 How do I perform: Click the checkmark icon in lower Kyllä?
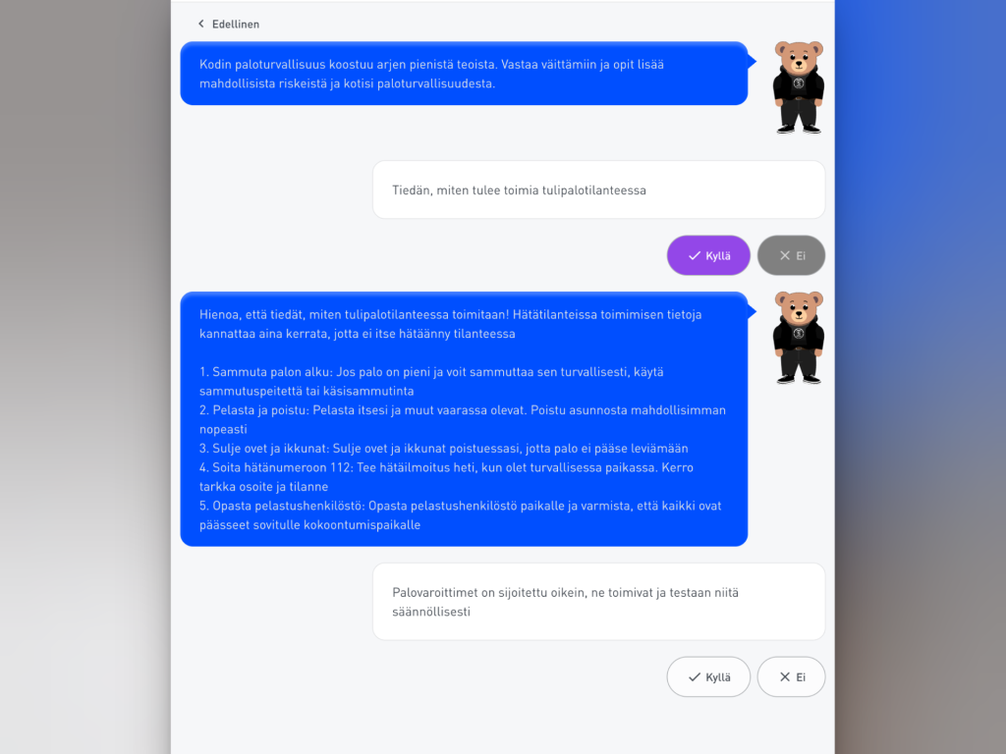(x=695, y=677)
